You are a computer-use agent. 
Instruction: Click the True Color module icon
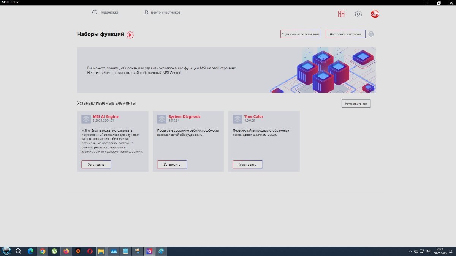click(x=237, y=119)
